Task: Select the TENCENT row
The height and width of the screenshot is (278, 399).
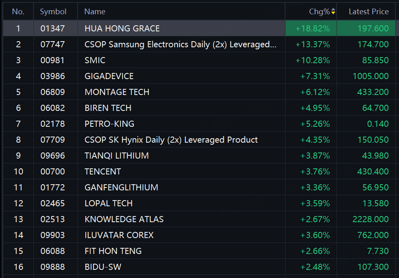Action: pyautogui.click(x=199, y=171)
